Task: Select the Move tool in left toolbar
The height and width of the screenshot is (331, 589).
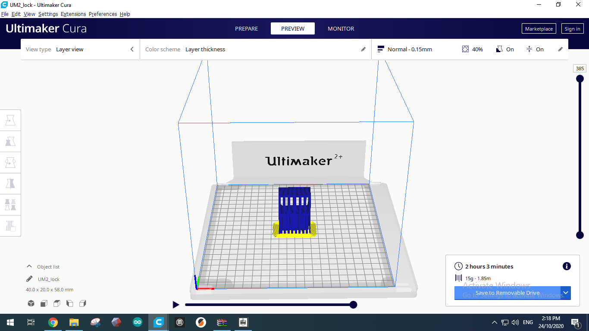Action: coord(10,120)
